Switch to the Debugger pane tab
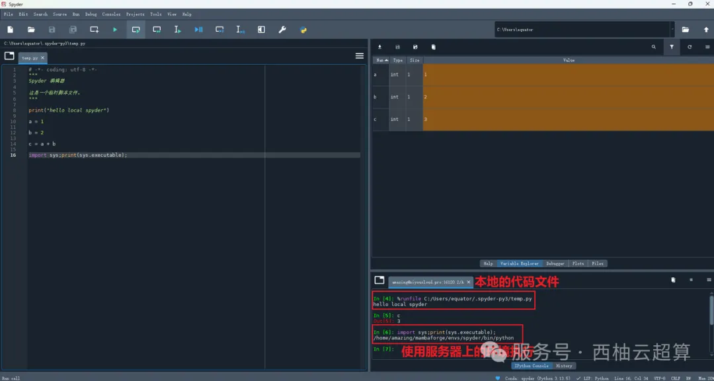Screen dimensions: 714x381 click(555, 263)
